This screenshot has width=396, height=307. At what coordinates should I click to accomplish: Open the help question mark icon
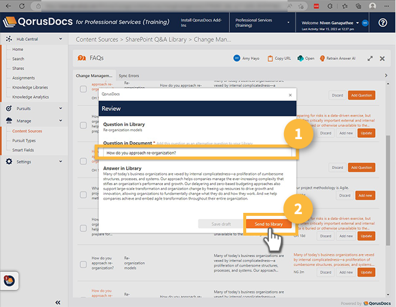[x=383, y=23]
